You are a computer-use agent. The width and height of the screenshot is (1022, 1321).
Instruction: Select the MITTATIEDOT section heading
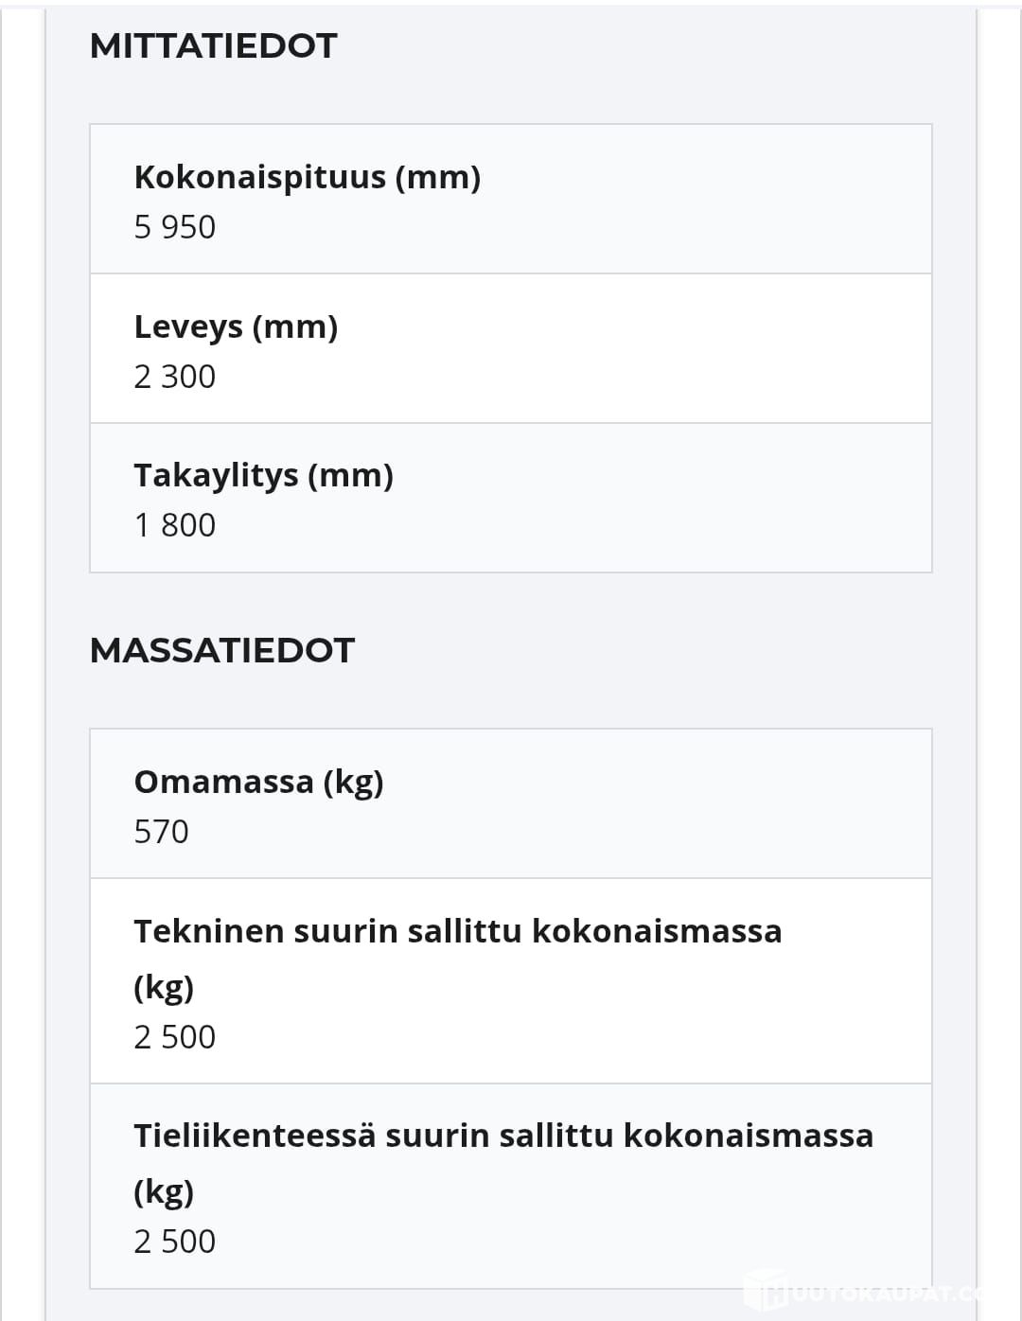coord(213,45)
